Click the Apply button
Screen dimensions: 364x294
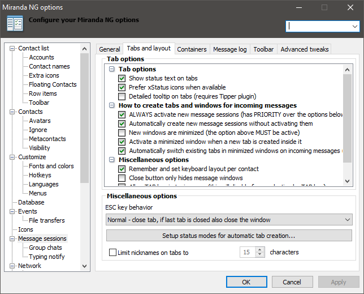(339, 282)
